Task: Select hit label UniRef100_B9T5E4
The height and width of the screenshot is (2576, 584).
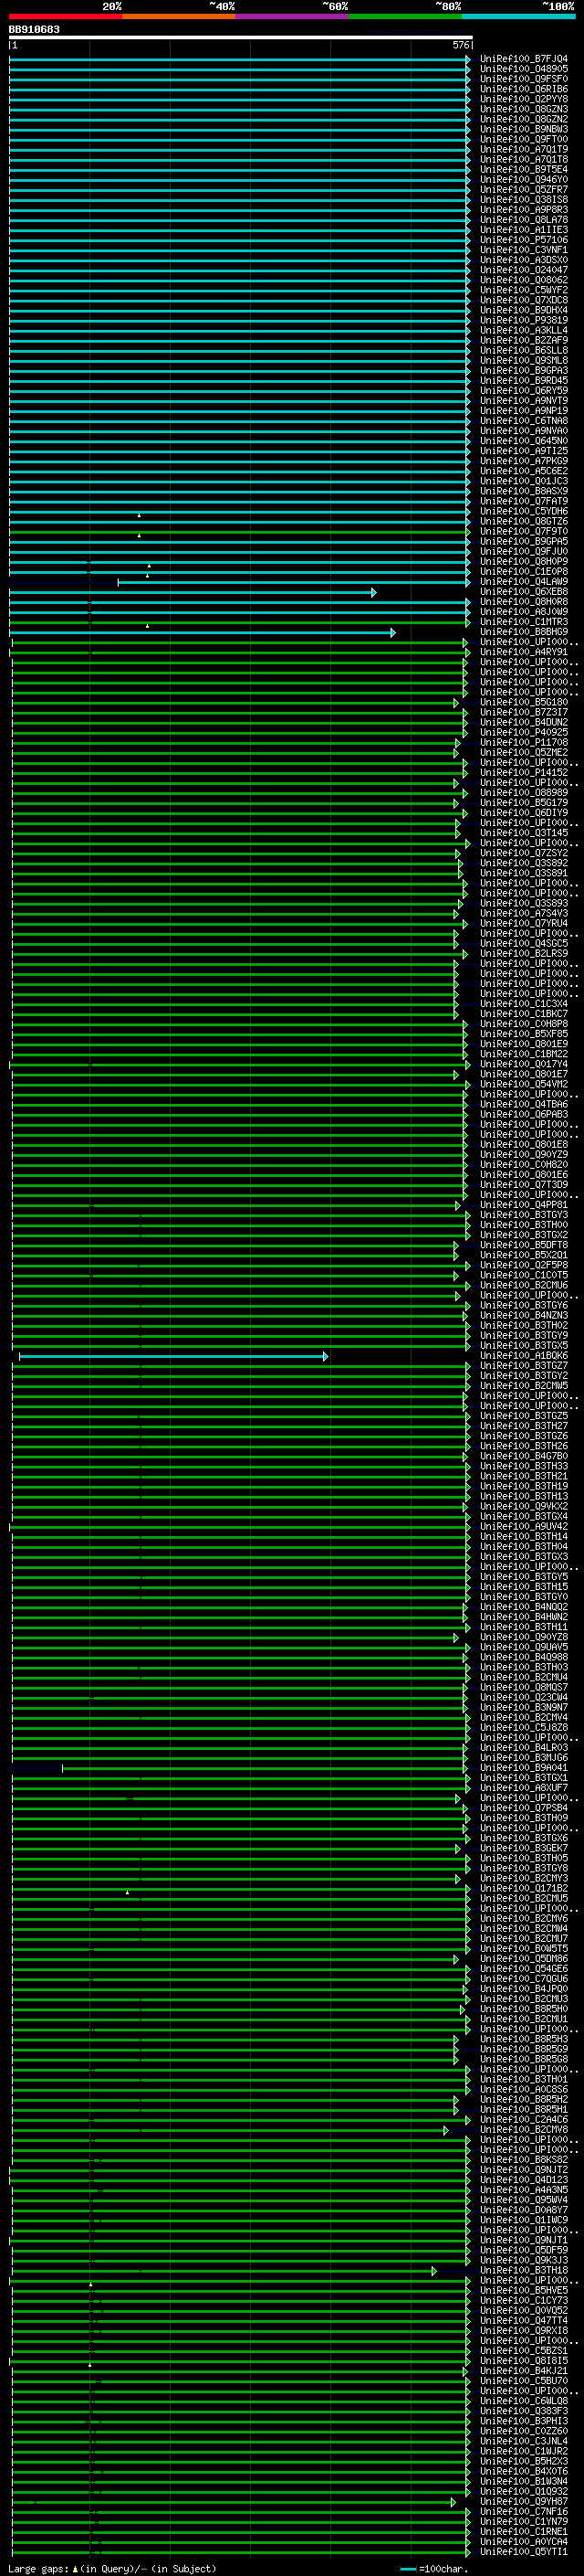Action: [523, 170]
